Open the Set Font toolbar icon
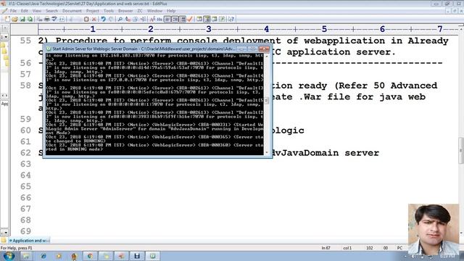Viewport: 464px width, 261px height. 152,20
